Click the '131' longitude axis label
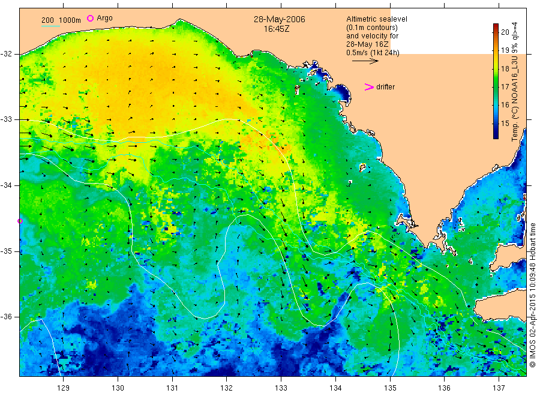 [x=172, y=388]
